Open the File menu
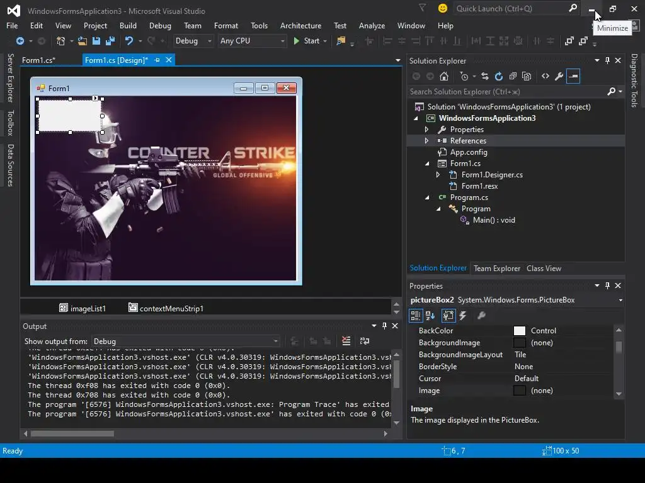 (x=12, y=25)
